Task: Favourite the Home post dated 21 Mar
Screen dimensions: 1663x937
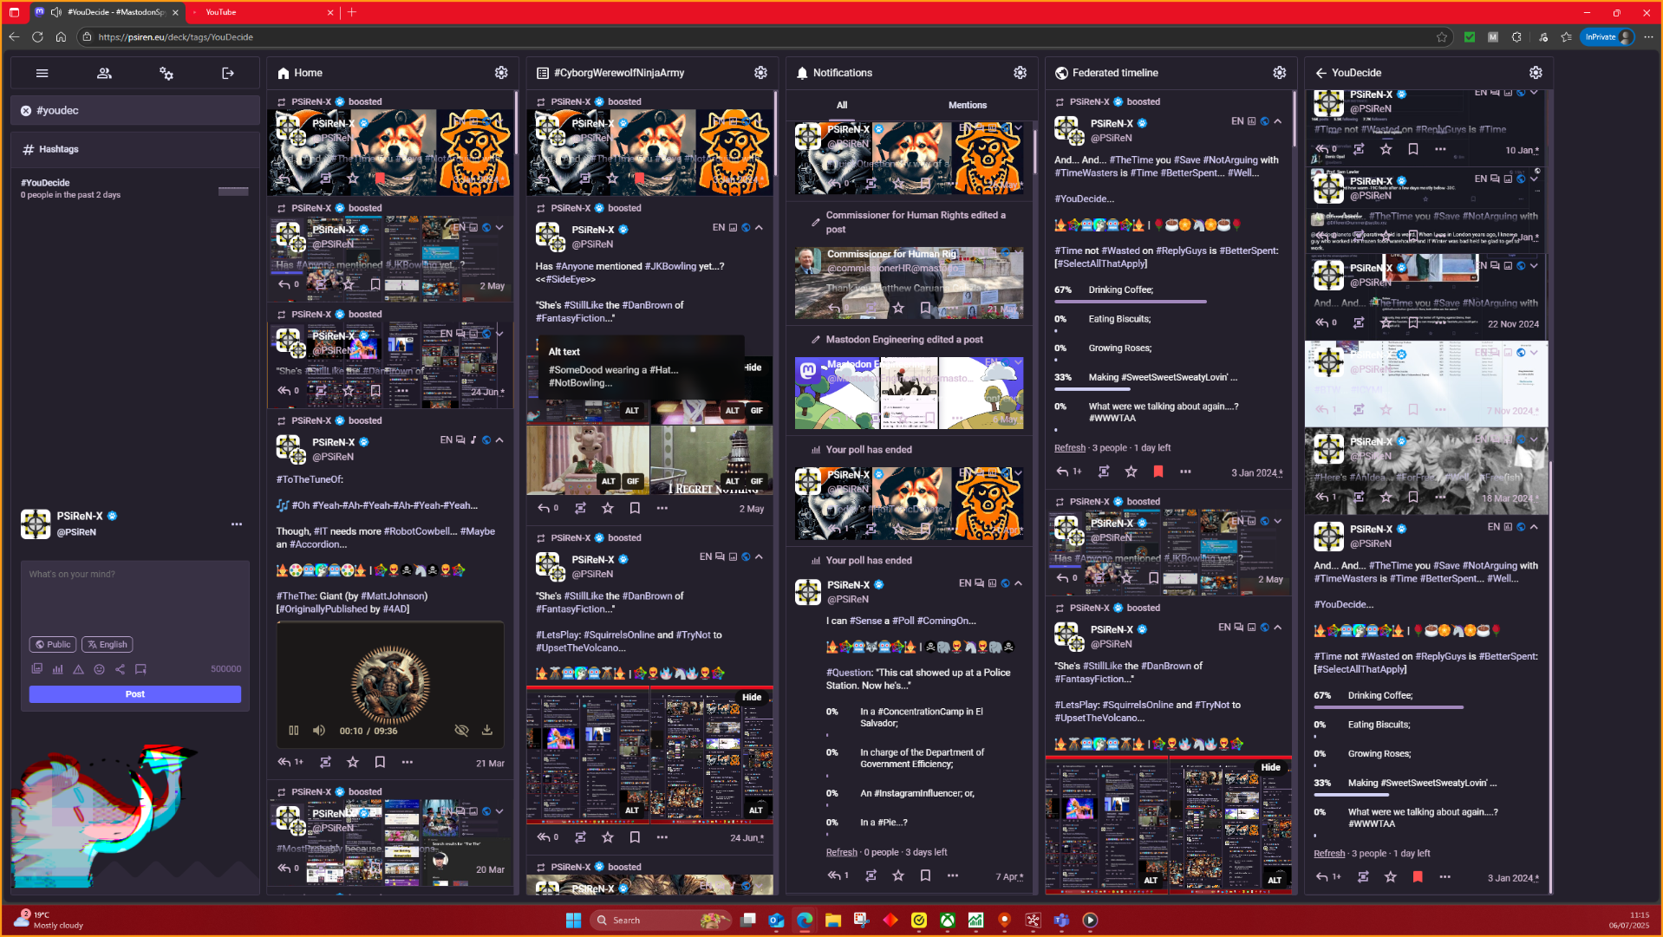Action: 352,763
